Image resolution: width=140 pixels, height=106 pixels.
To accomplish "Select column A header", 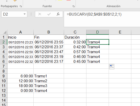I will 20,32.
